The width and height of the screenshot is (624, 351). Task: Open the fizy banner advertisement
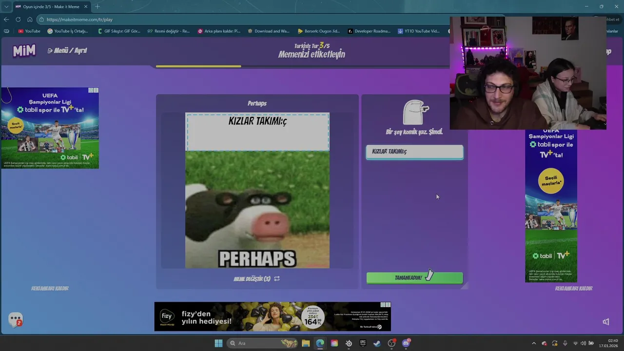[273, 317]
